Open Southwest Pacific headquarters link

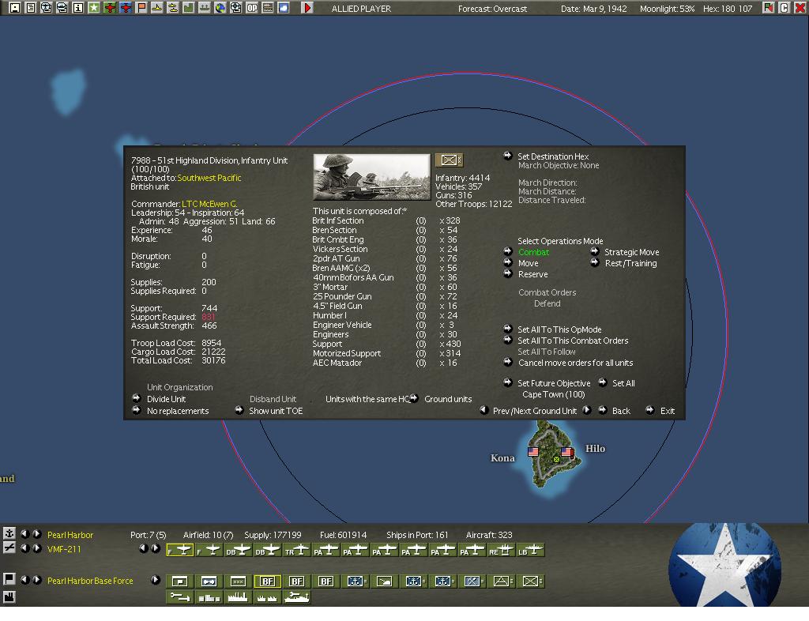pos(209,179)
